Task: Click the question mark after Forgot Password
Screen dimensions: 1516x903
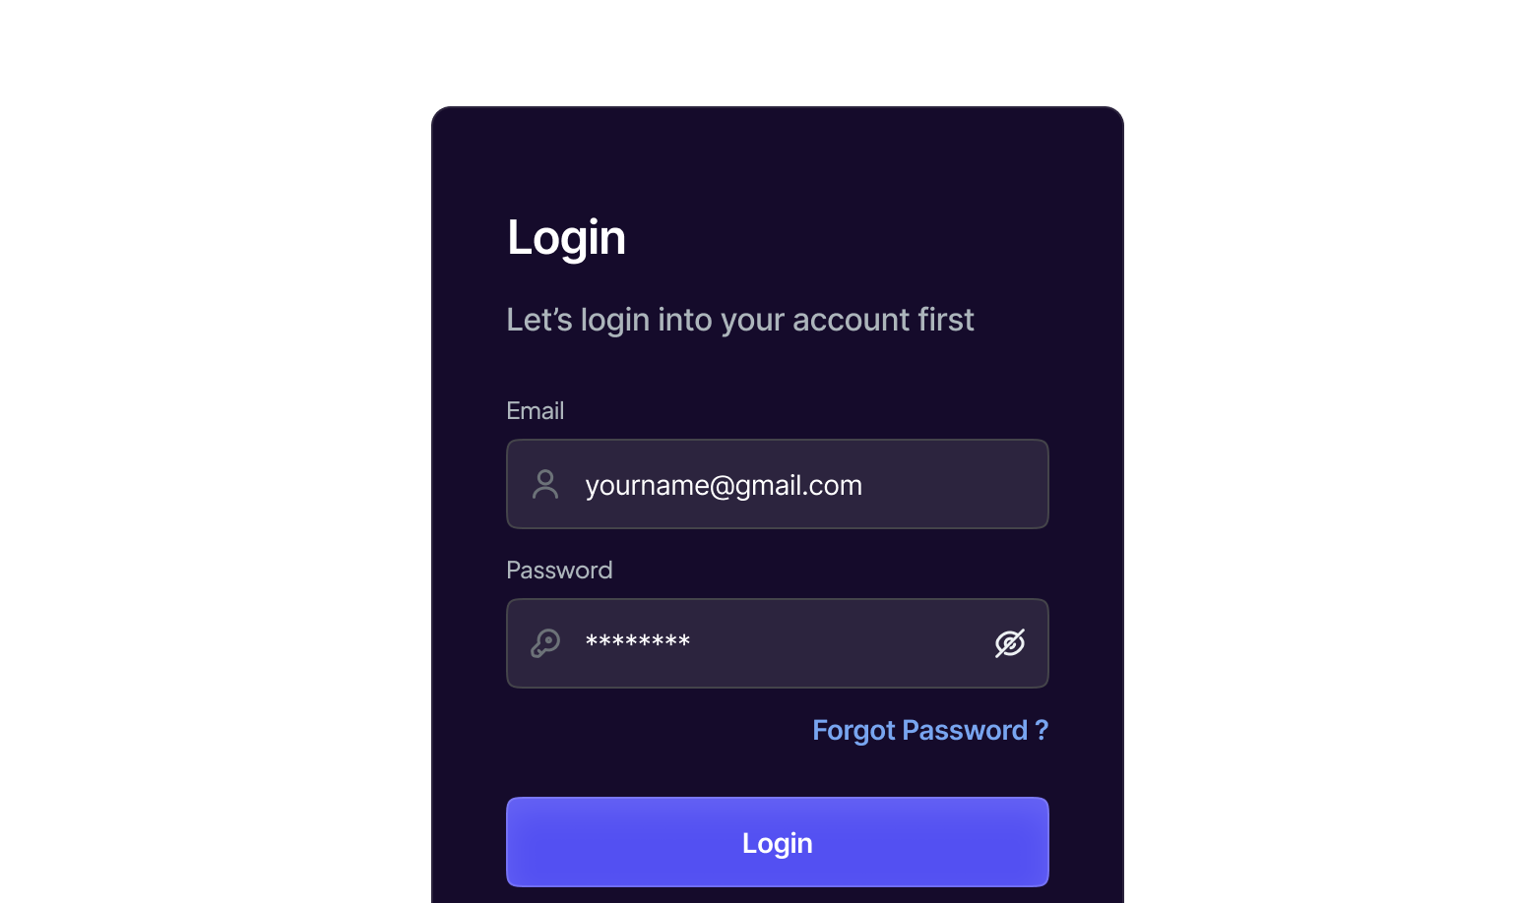Action: coord(1042,730)
